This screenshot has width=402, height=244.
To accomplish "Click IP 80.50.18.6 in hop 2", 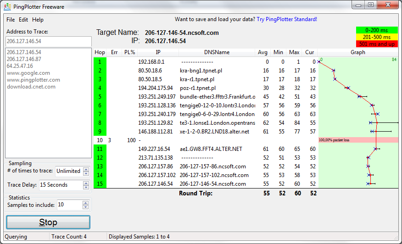I will 150,71.
